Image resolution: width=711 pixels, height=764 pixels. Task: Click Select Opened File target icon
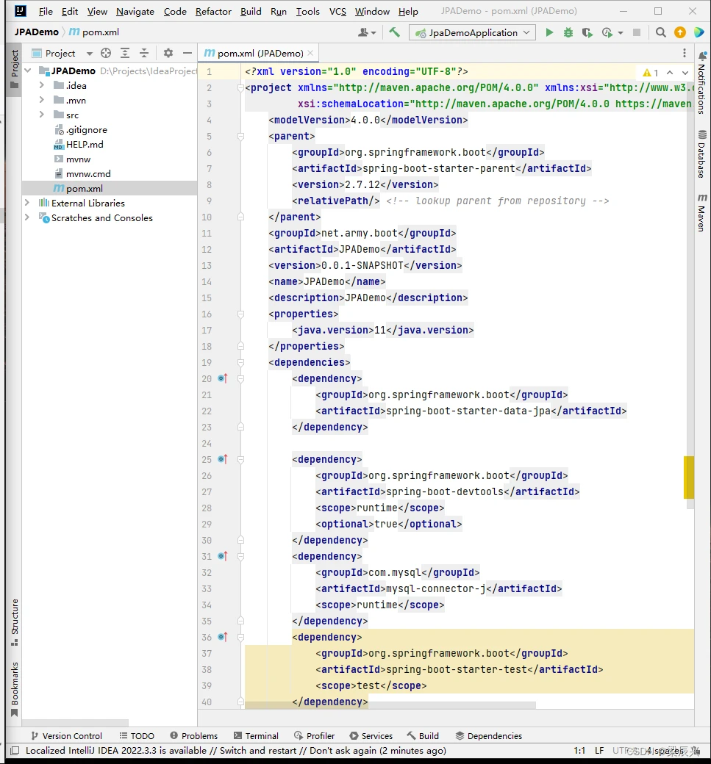point(106,53)
